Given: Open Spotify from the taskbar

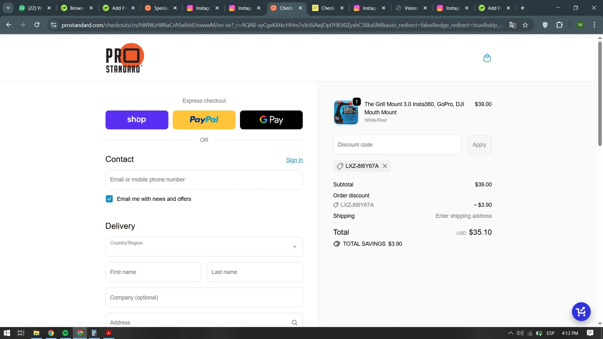Looking at the screenshot, I should click(65, 333).
